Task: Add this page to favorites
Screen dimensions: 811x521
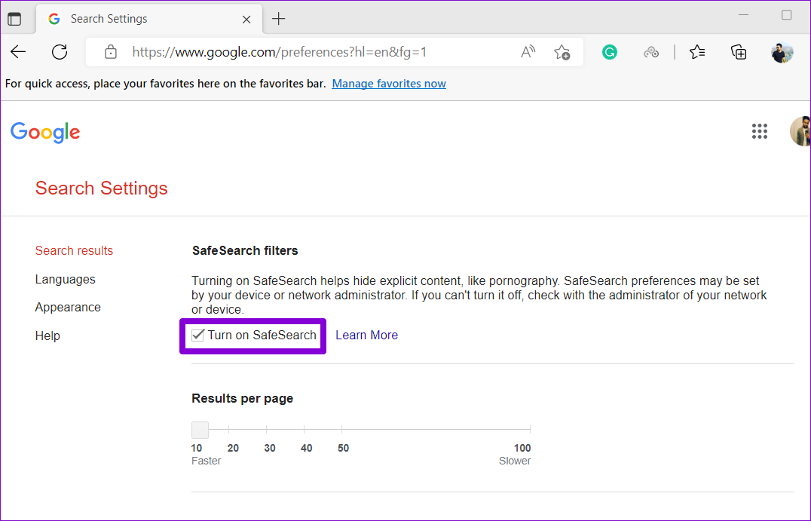Action: click(562, 52)
